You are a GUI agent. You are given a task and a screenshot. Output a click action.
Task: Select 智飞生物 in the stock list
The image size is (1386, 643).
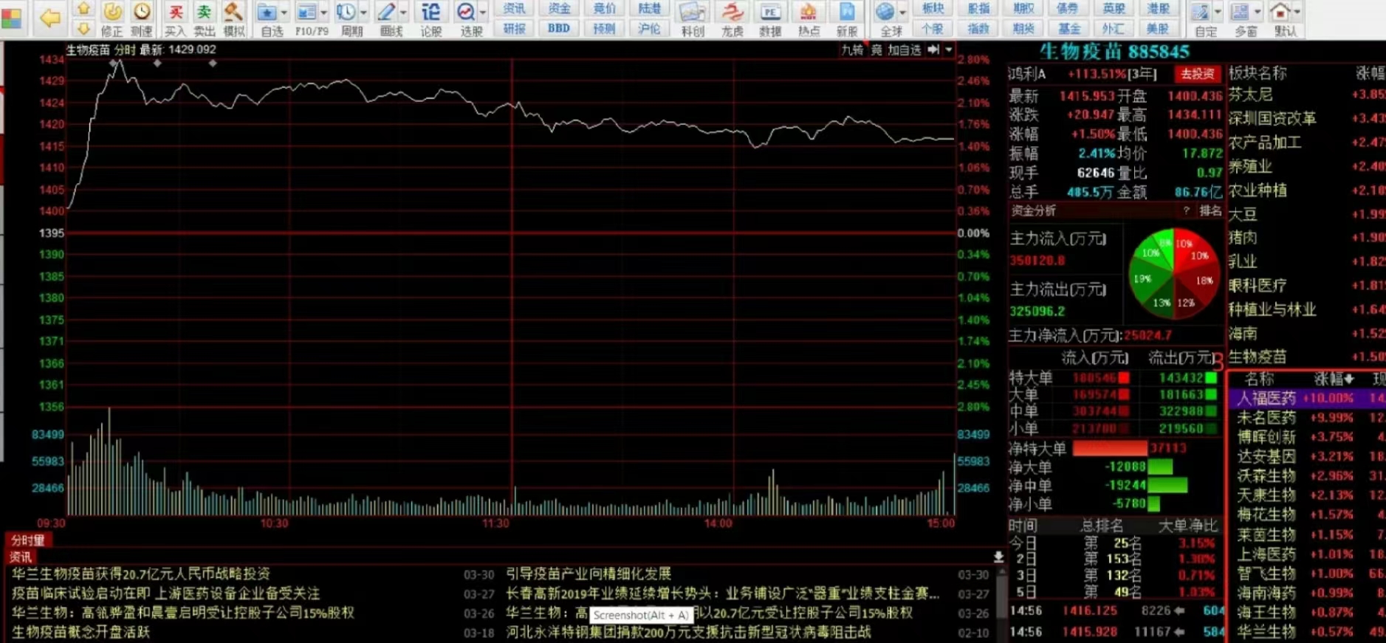[1266, 574]
